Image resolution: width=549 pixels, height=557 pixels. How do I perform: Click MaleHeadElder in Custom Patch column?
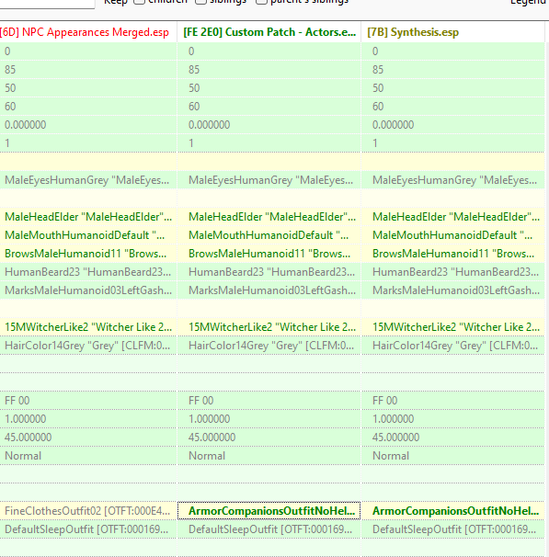tap(269, 217)
